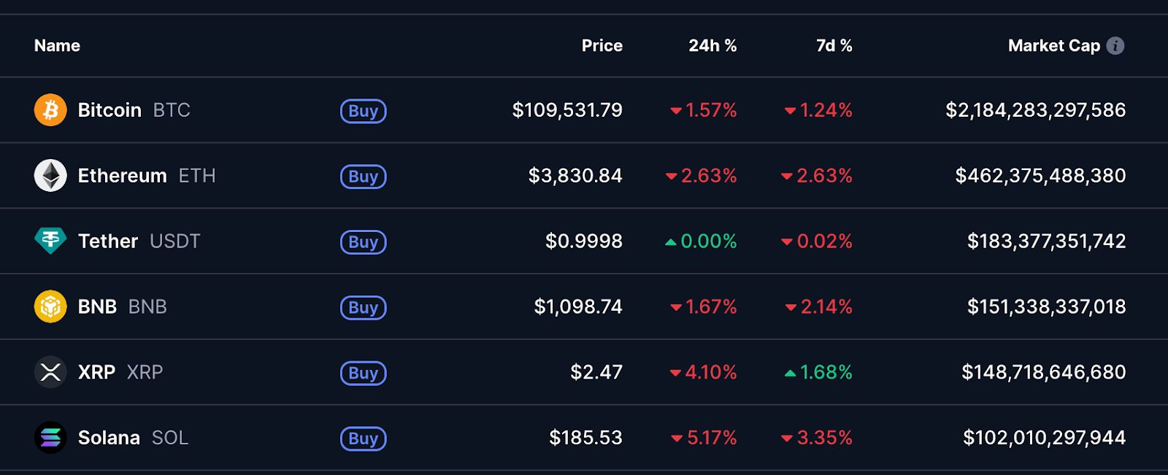This screenshot has height=475, width=1168.
Task: Sort by the 24h % column header
Action: 712,46
